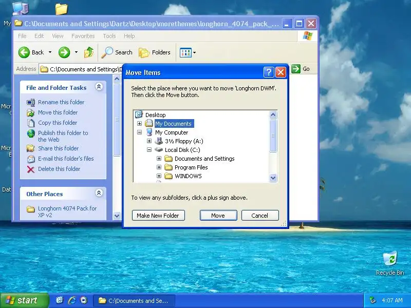
Task: Expand the Program Files tree node
Action: pos(159,167)
